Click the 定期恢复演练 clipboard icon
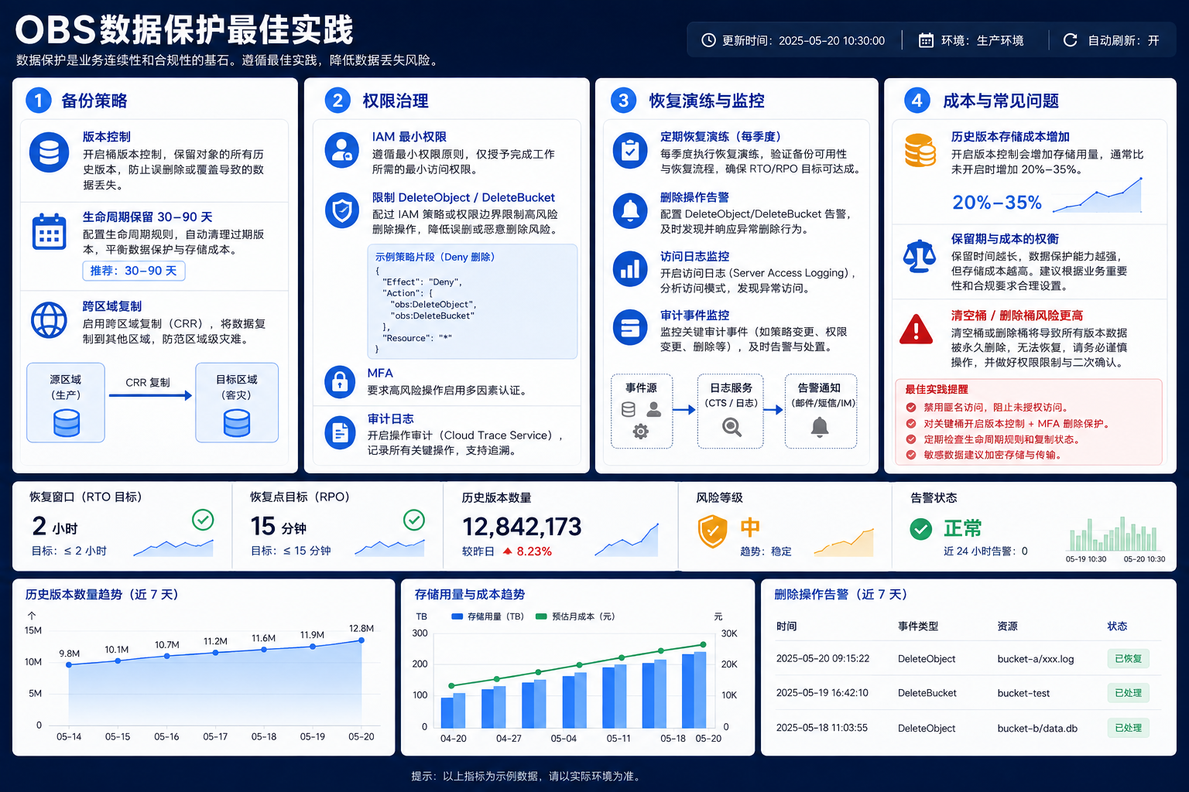The image size is (1189, 792). pos(630,151)
